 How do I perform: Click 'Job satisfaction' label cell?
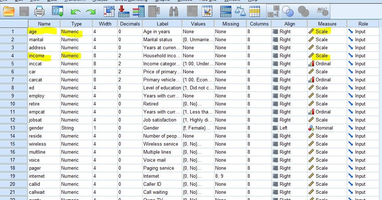[x=162, y=120]
